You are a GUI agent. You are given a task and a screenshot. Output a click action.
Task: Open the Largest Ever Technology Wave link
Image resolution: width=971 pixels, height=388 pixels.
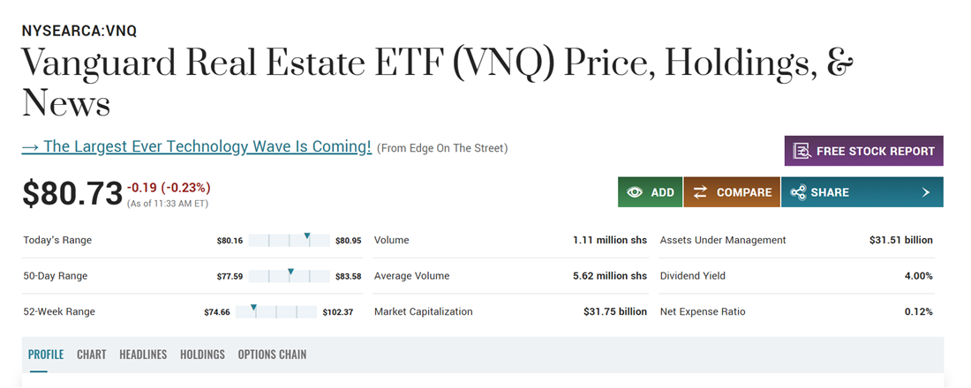[196, 147]
